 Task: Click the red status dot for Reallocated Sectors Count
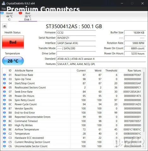4,87
